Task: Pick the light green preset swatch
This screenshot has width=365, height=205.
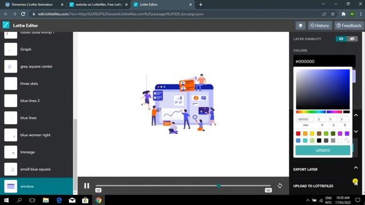Action: click(326, 133)
